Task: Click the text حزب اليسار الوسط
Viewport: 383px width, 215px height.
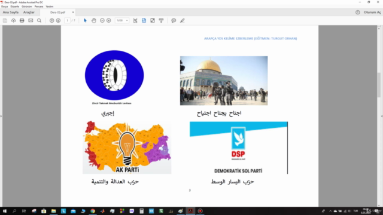Action: click(233, 182)
